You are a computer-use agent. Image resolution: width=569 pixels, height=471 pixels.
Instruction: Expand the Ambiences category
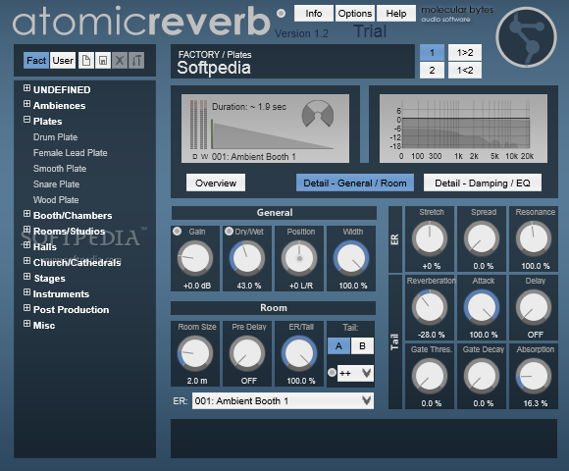(x=26, y=104)
